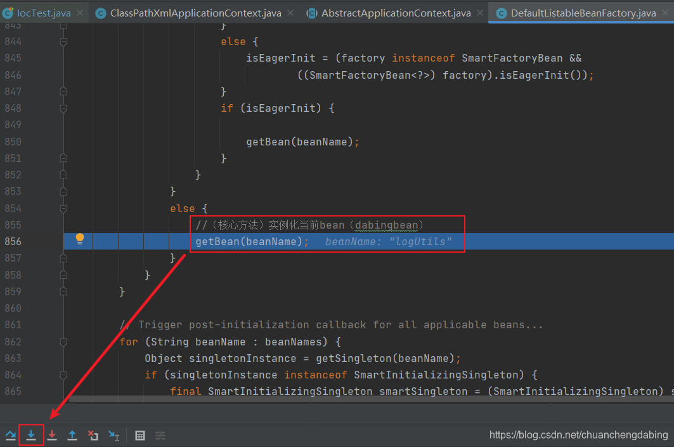Click the fold marker at line 847
The image size is (674, 447).
click(x=63, y=91)
